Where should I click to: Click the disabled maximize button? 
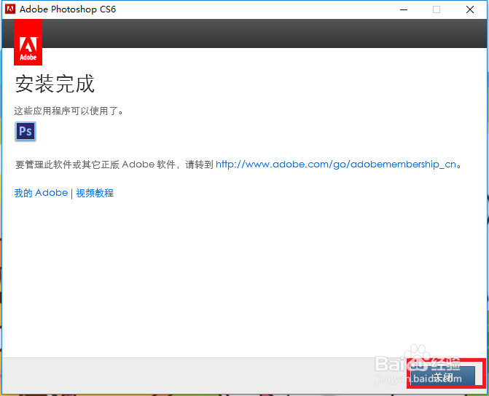point(437,9)
